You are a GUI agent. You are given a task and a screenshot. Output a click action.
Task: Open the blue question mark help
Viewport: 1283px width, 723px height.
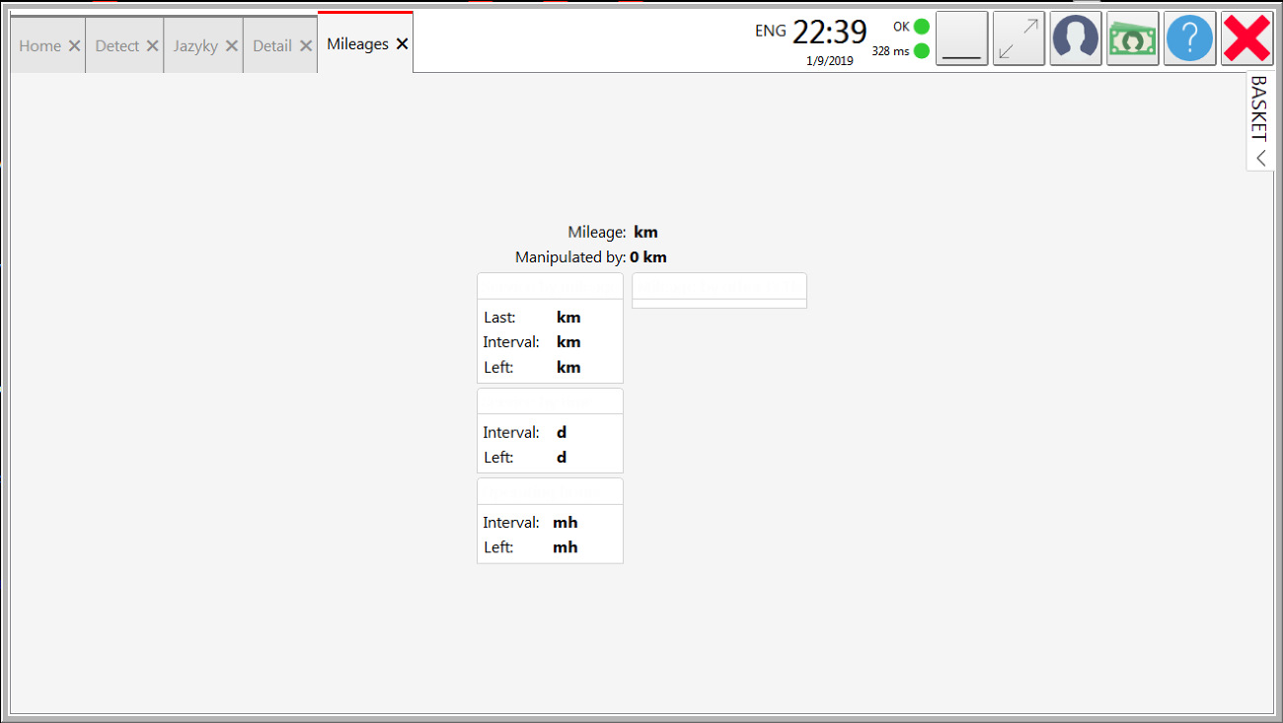tap(1190, 38)
